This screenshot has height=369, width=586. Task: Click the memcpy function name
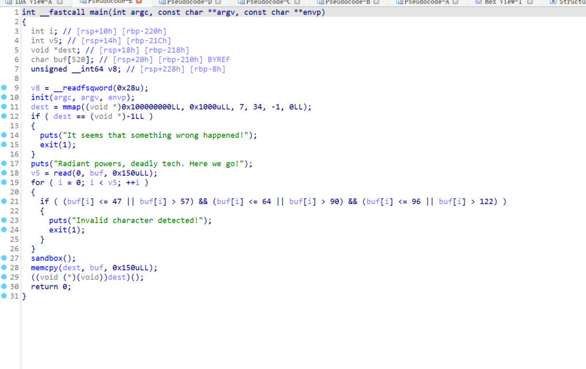click(45, 268)
